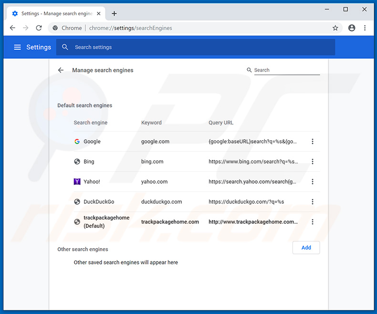Reload the current page

click(39, 28)
